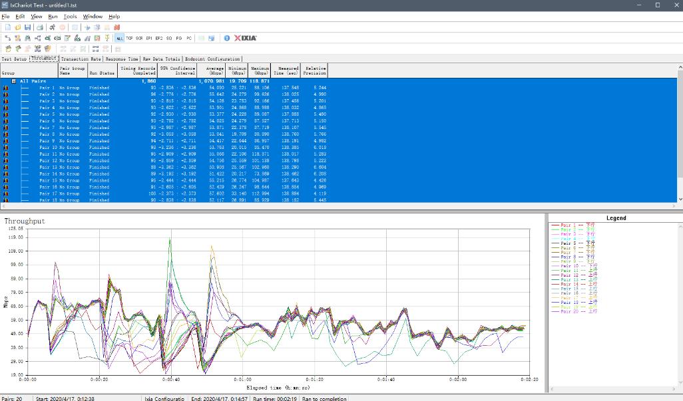Toggle the PG pair group filter
Viewport: 683px width, 401px height.
point(179,38)
